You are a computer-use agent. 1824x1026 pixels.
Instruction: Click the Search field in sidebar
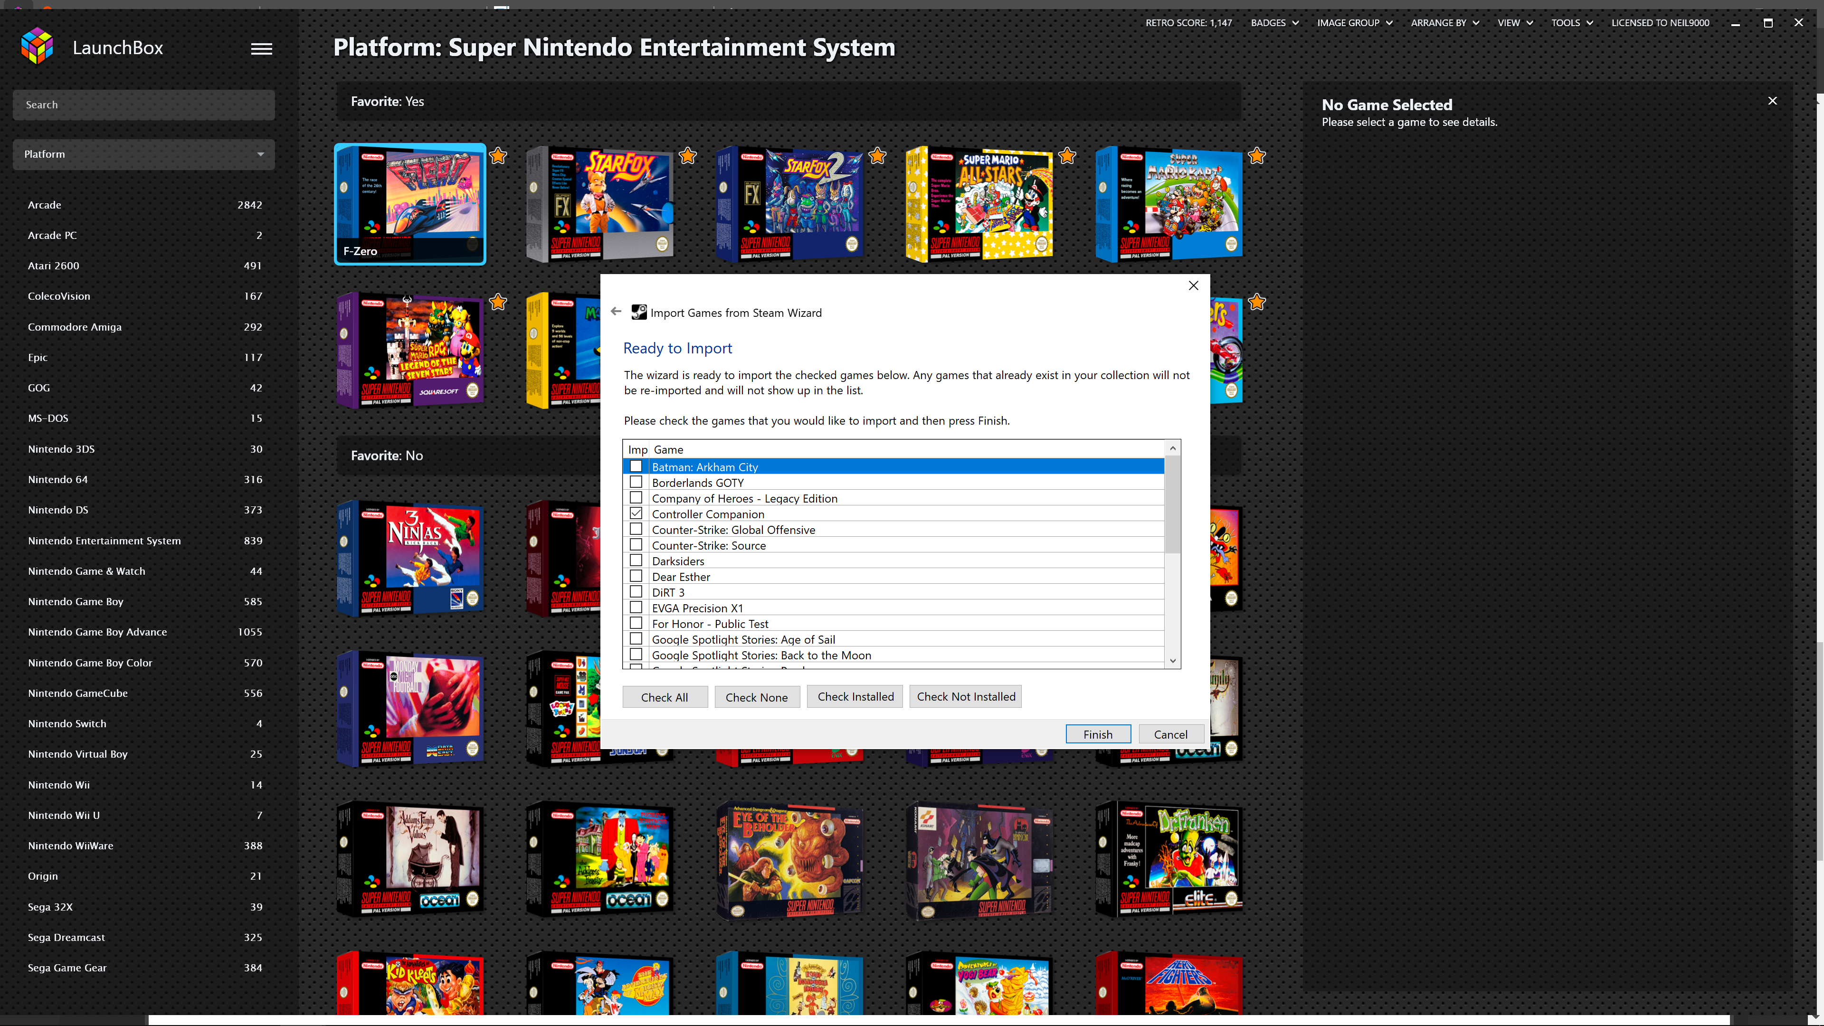click(144, 105)
